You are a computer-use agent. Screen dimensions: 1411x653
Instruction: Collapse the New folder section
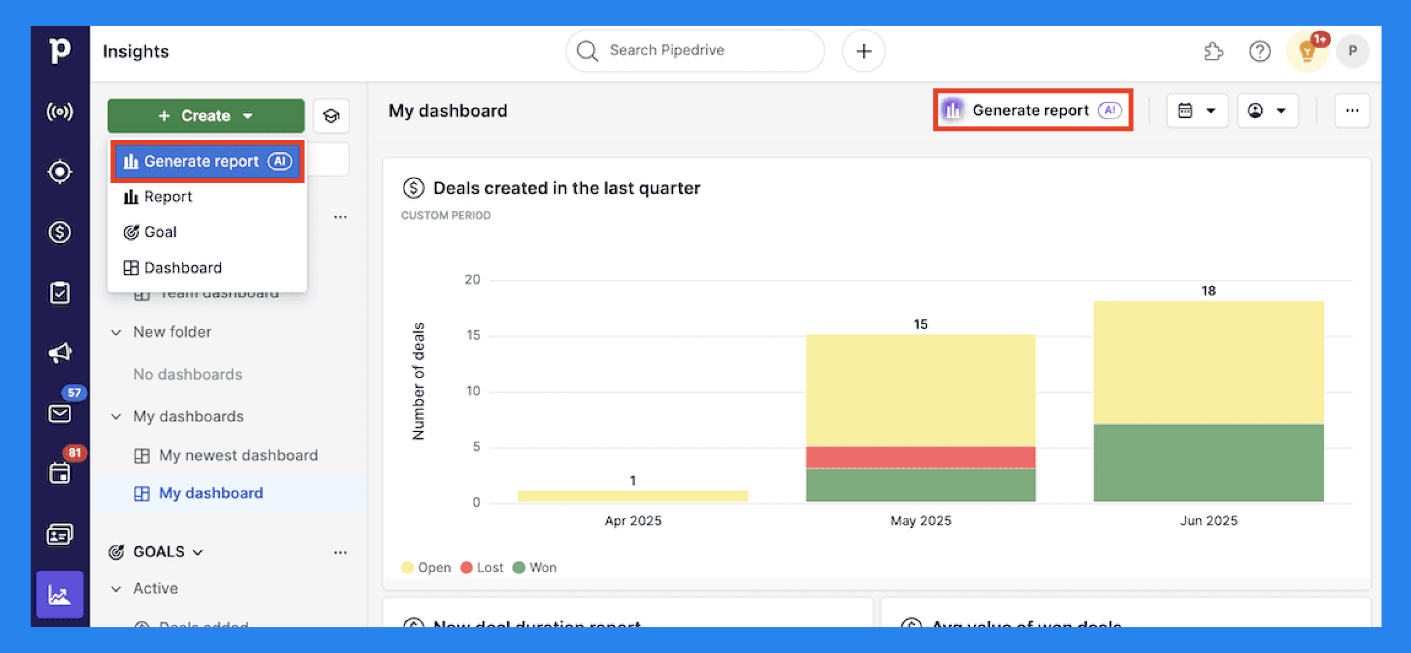pos(116,332)
